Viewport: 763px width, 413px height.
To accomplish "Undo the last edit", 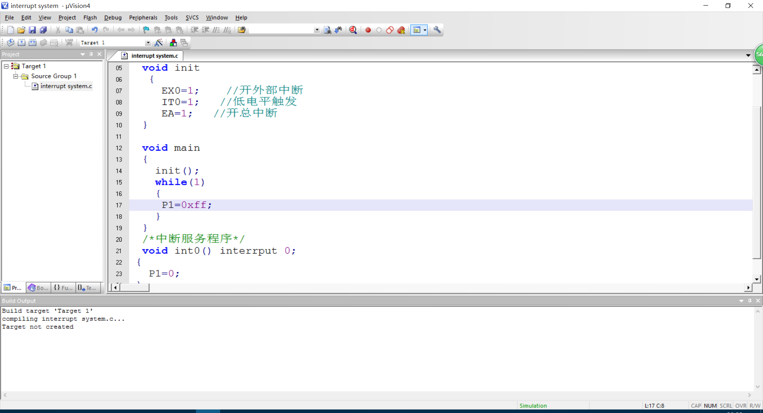I will (x=95, y=30).
